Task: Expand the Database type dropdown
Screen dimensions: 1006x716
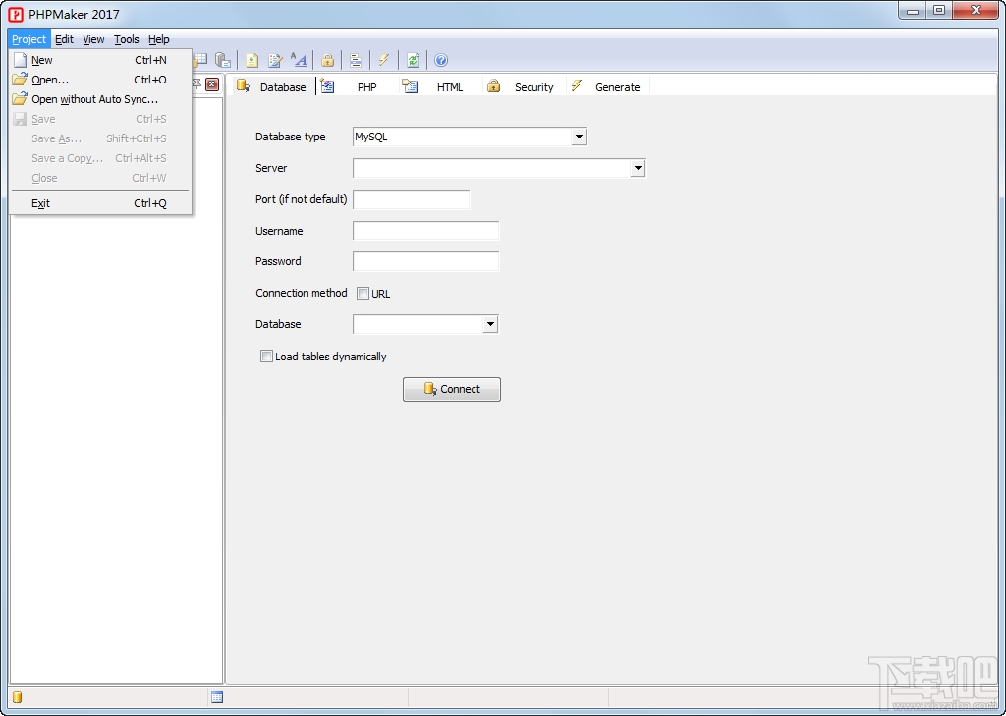Action: pos(579,137)
